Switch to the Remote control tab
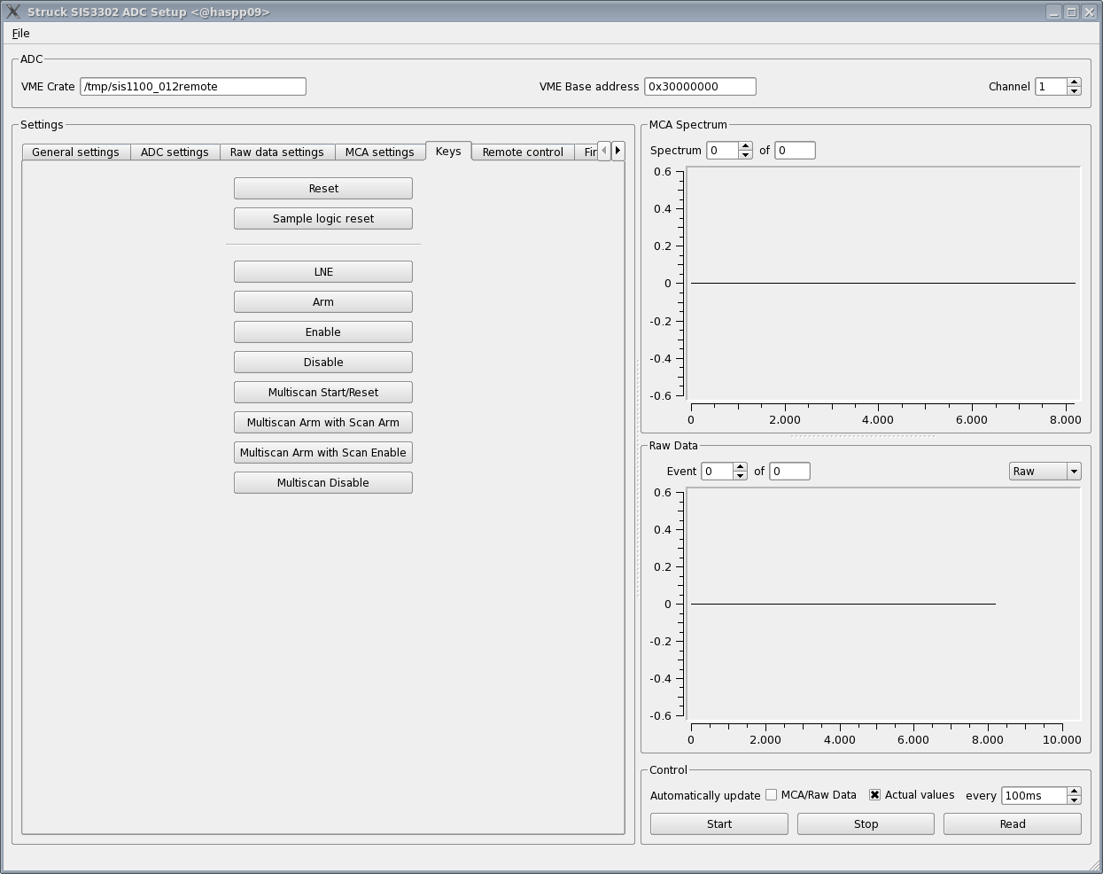The image size is (1103, 874). click(x=523, y=152)
